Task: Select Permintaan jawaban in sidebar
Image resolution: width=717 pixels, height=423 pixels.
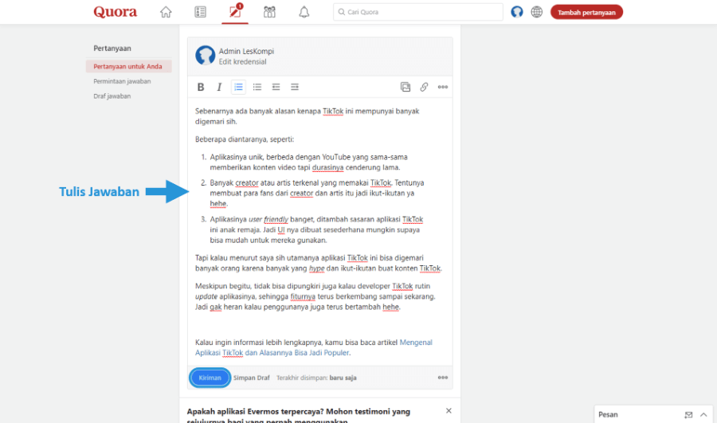Action: 122,81
